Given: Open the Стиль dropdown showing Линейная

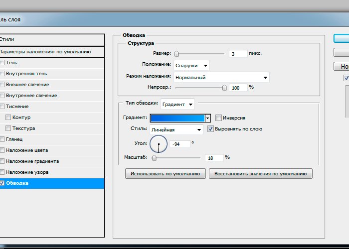Looking at the screenshot, I should click(x=176, y=129).
